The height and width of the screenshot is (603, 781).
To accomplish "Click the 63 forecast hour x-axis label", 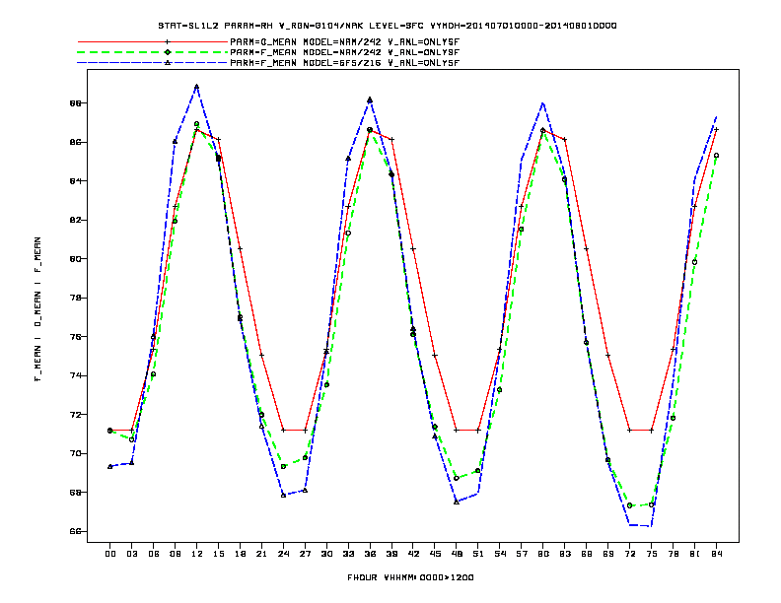I will 565,554.
